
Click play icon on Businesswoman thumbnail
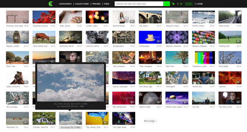(x=132, y=21)
